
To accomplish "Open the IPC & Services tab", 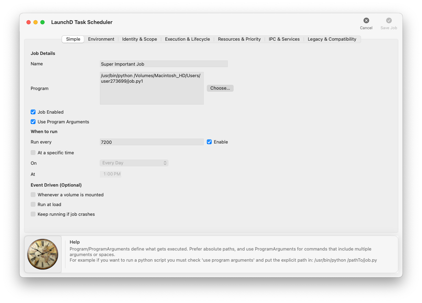I will [x=284, y=39].
